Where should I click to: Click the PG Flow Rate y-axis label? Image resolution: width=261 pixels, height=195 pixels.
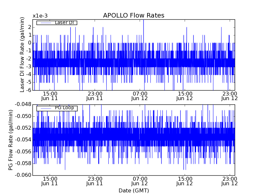pos(10,140)
